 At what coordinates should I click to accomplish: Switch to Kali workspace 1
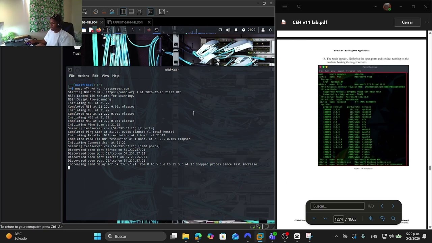pyautogui.click(x=118, y=30)
